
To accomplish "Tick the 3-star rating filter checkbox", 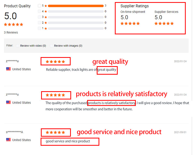I will tap(39, 17).
